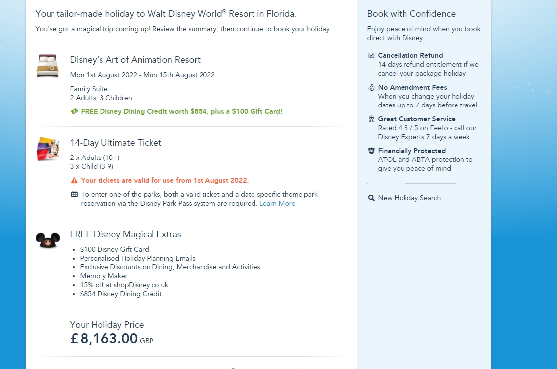Click the magnifying glass search icon

(371, 198)
